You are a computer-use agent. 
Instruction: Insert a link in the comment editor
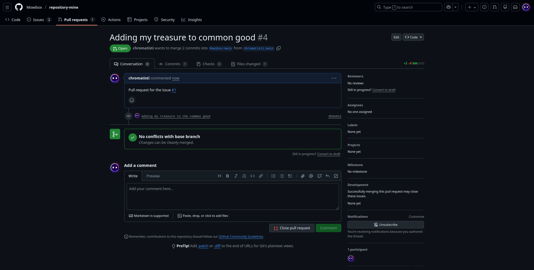point(261,176)
